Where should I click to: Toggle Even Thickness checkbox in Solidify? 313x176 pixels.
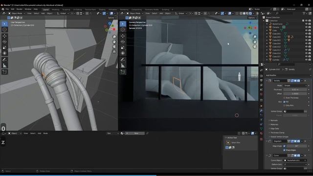(285, 98)
